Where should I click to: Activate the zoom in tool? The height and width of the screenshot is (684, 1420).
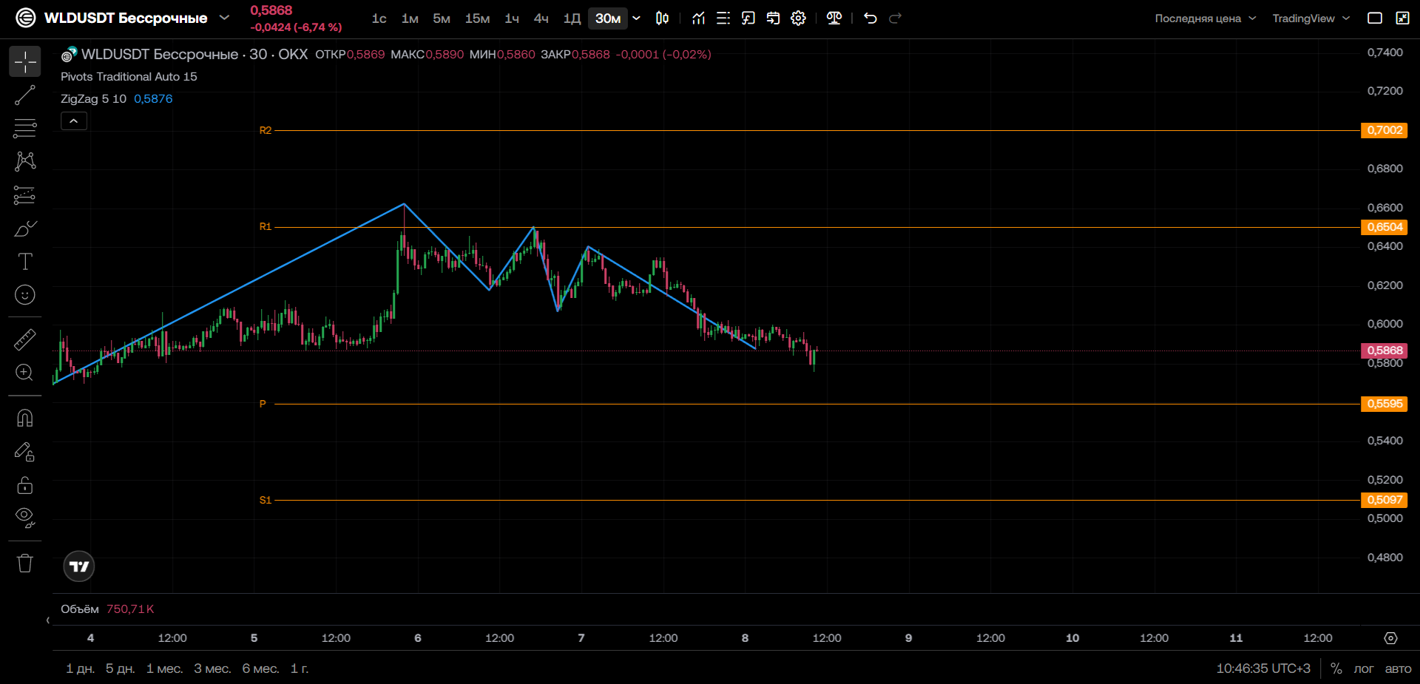[x=25, y=373]
